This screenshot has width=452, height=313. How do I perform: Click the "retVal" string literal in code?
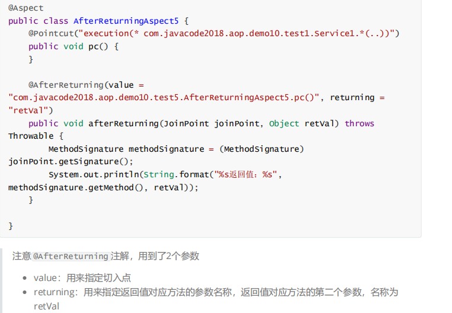click(x=31, y=110)
